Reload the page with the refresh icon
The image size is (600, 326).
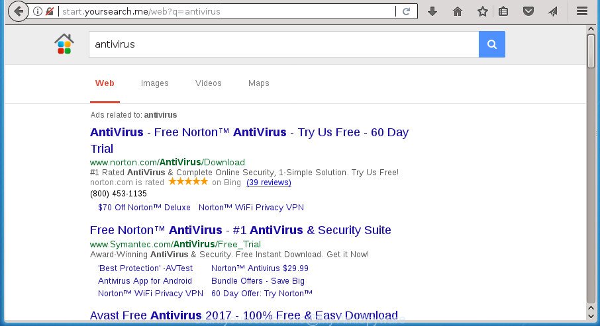pos(407,11)
